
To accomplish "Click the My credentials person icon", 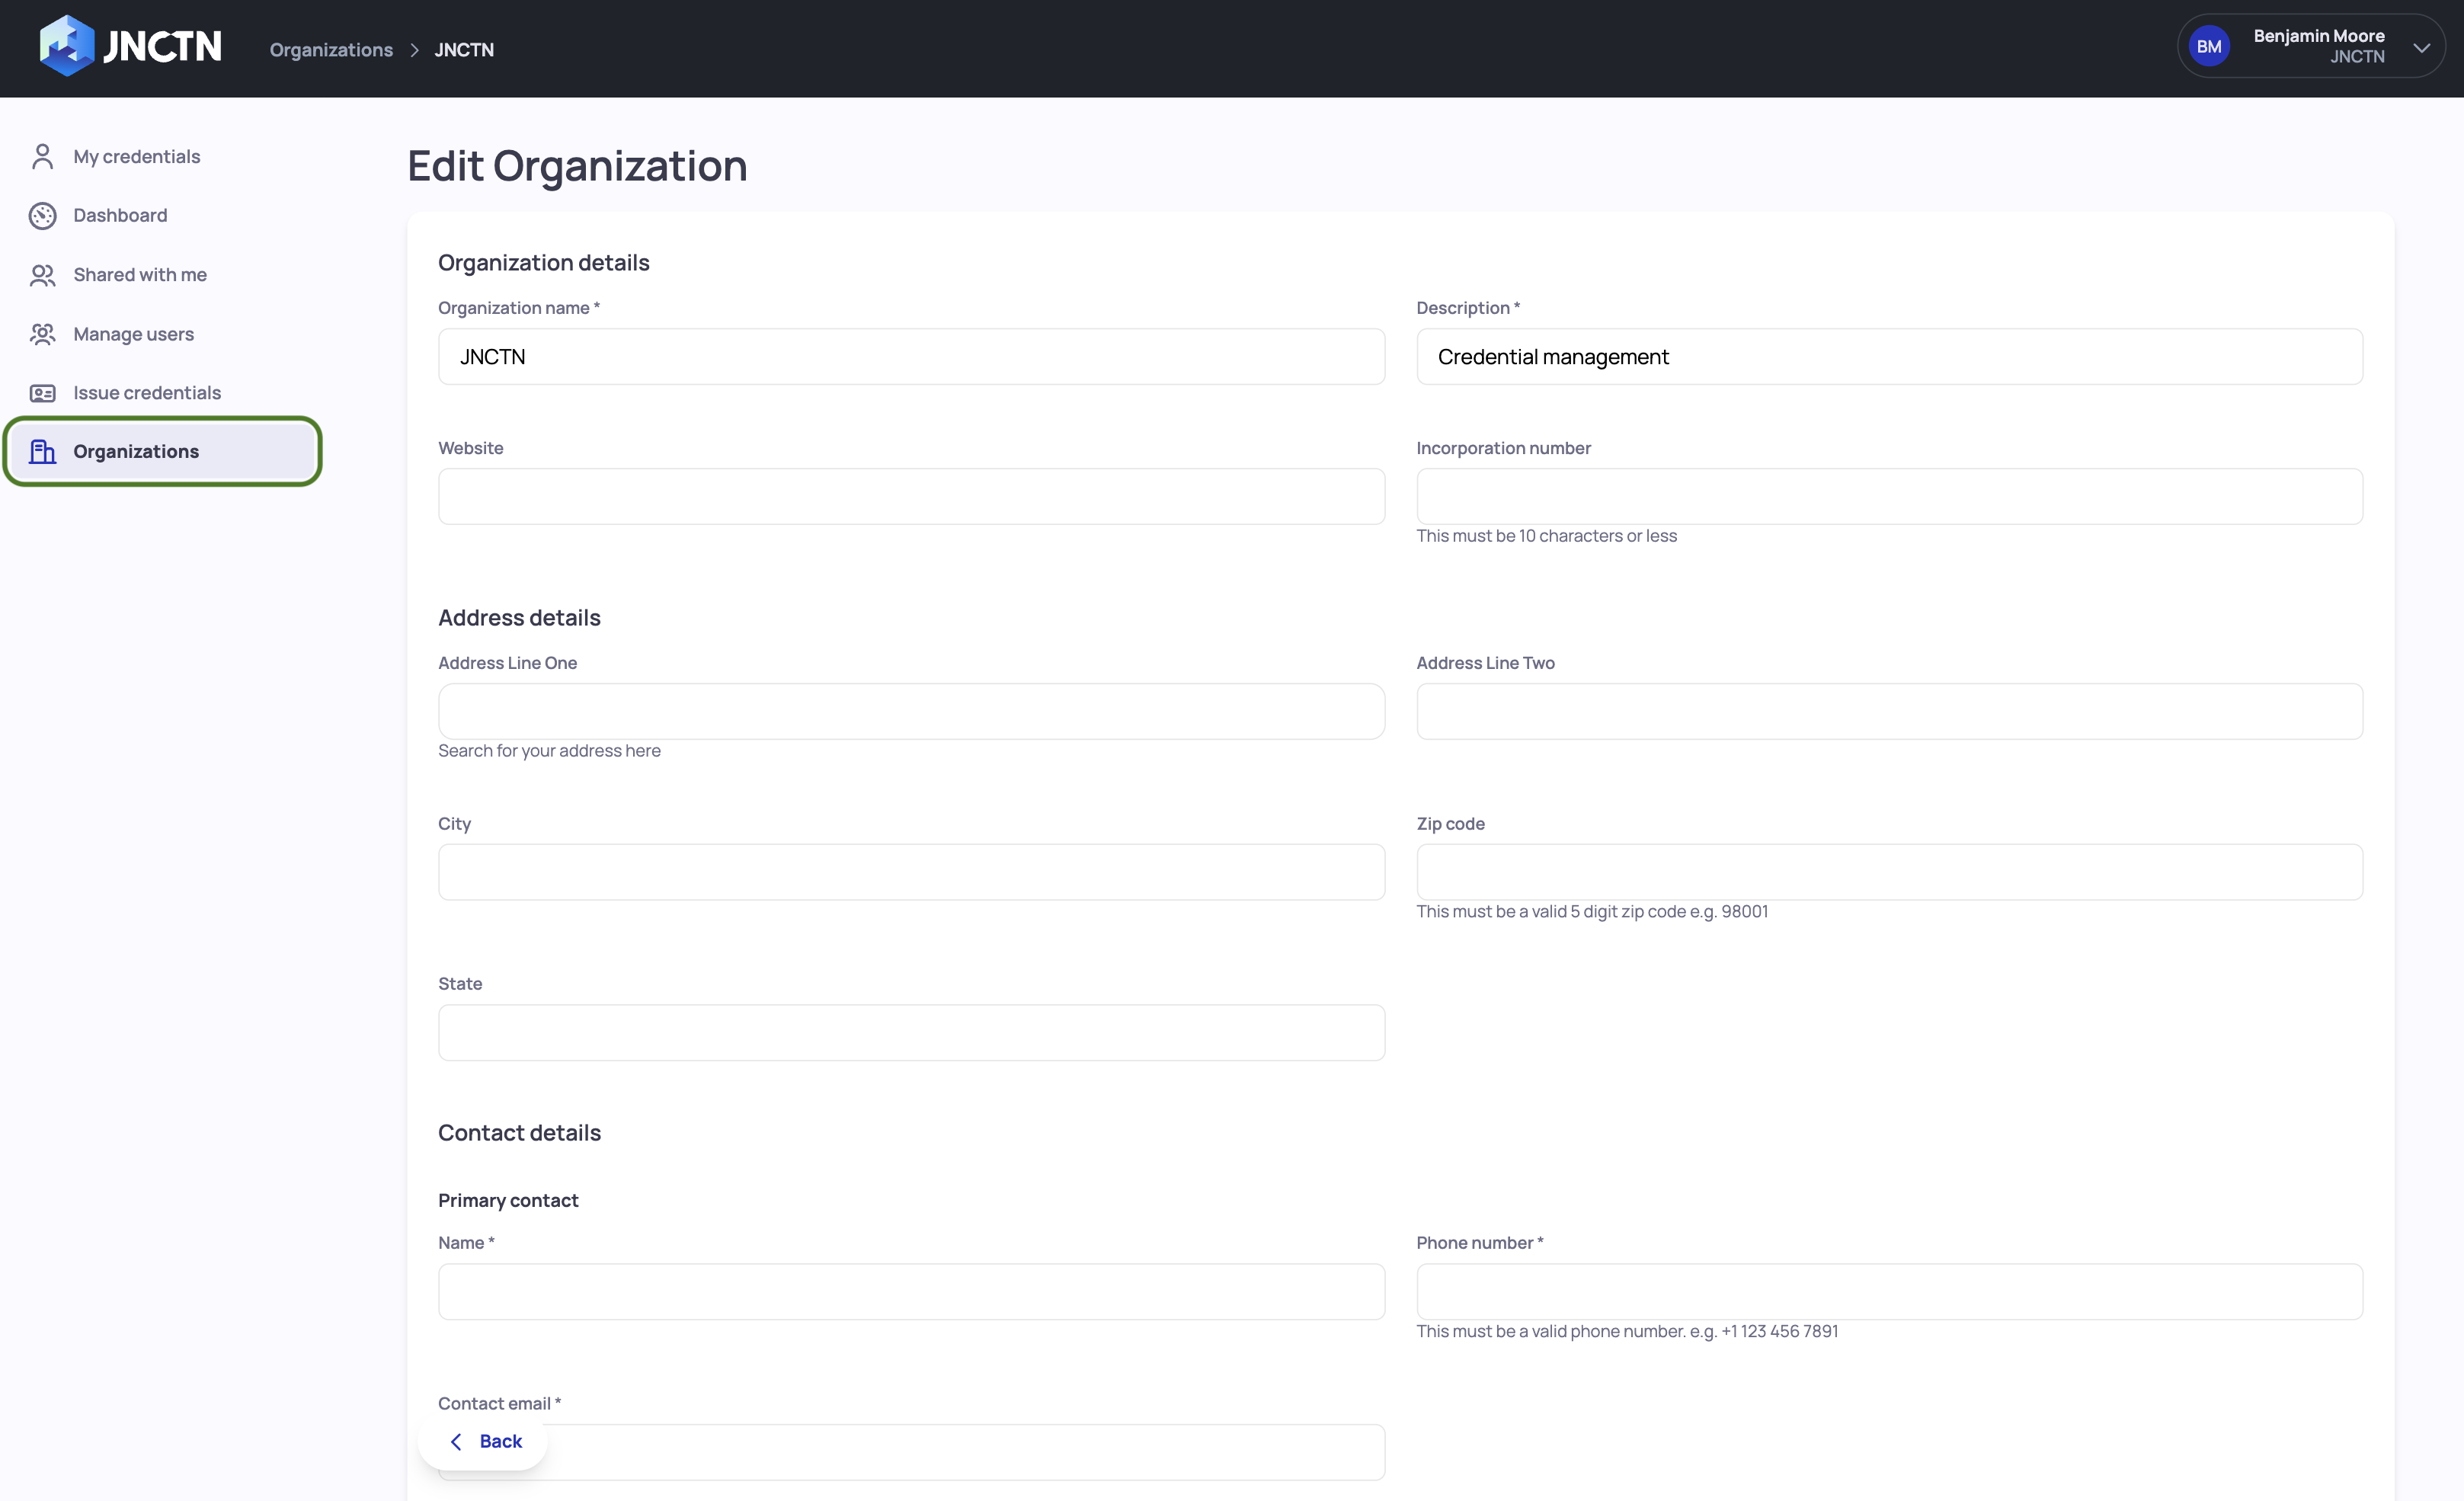I will pos(42,156).
